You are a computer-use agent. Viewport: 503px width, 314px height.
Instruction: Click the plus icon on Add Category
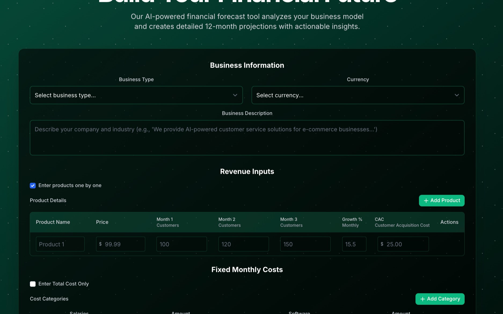[422, 299]
